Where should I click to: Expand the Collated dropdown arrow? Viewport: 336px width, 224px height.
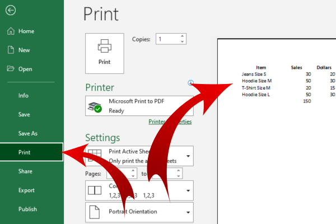coord(188,190)
